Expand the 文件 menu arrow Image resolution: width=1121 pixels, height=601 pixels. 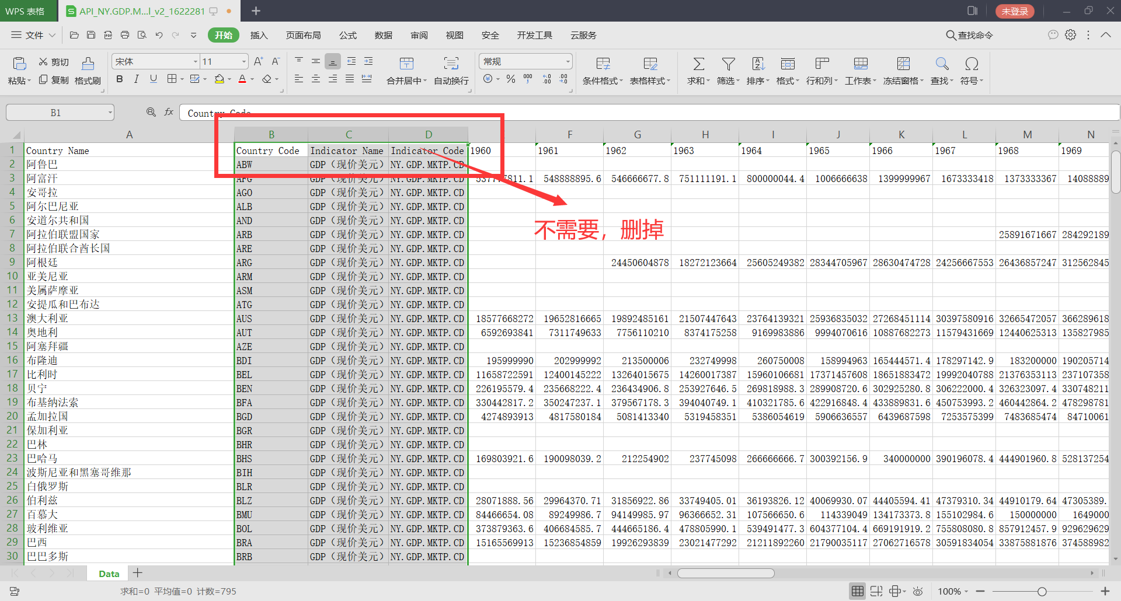[x=52, y=35]
